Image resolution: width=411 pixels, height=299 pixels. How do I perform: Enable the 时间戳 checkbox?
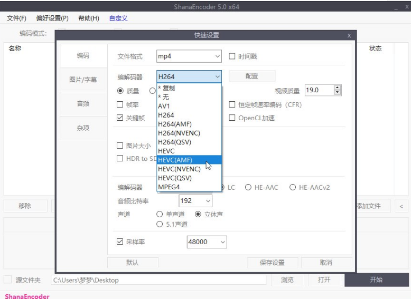[x=232, y=56]
